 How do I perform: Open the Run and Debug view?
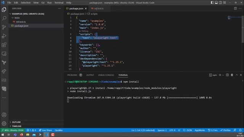click(x=4, y=36)
